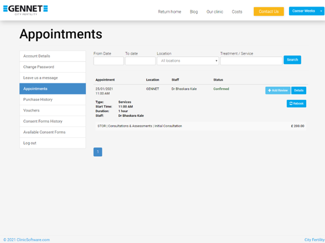Focus the From Date field
Screen dimensions: 325x243
pyautogui.click(x=108, y=61)
